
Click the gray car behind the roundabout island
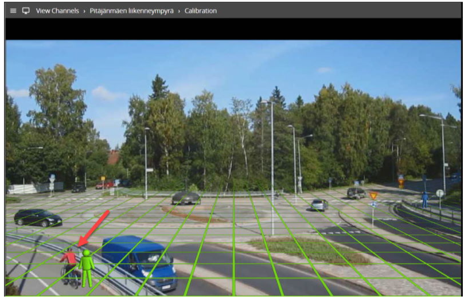[x=186, y=198]
